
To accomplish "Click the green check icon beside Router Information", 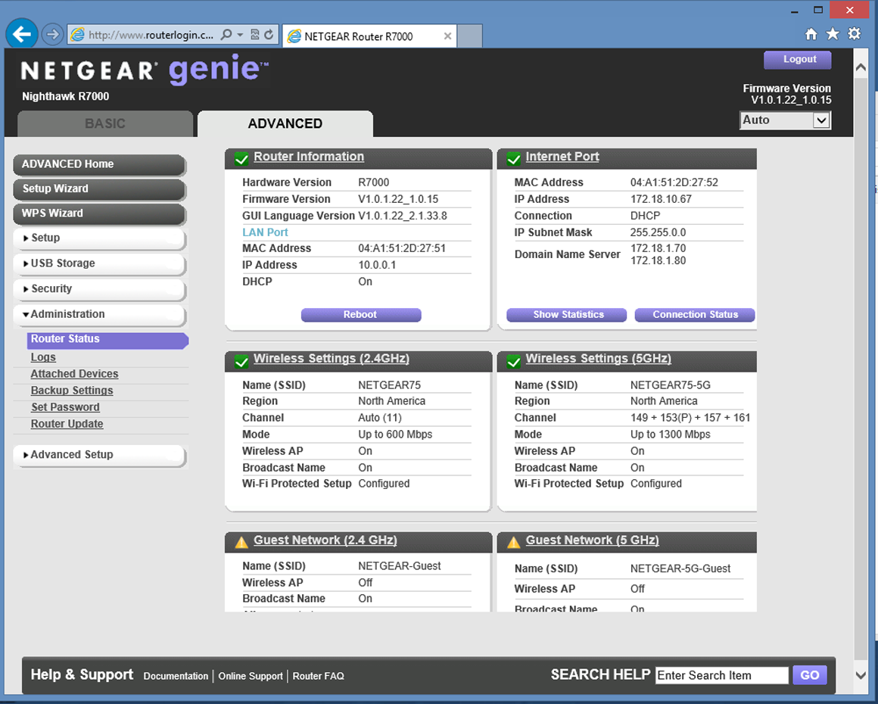I will coord(241,158).
